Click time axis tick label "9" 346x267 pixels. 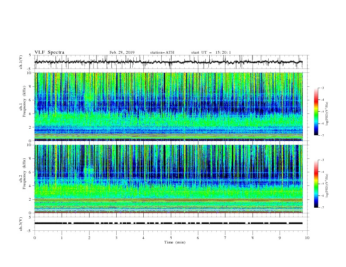tap(280, 238)
